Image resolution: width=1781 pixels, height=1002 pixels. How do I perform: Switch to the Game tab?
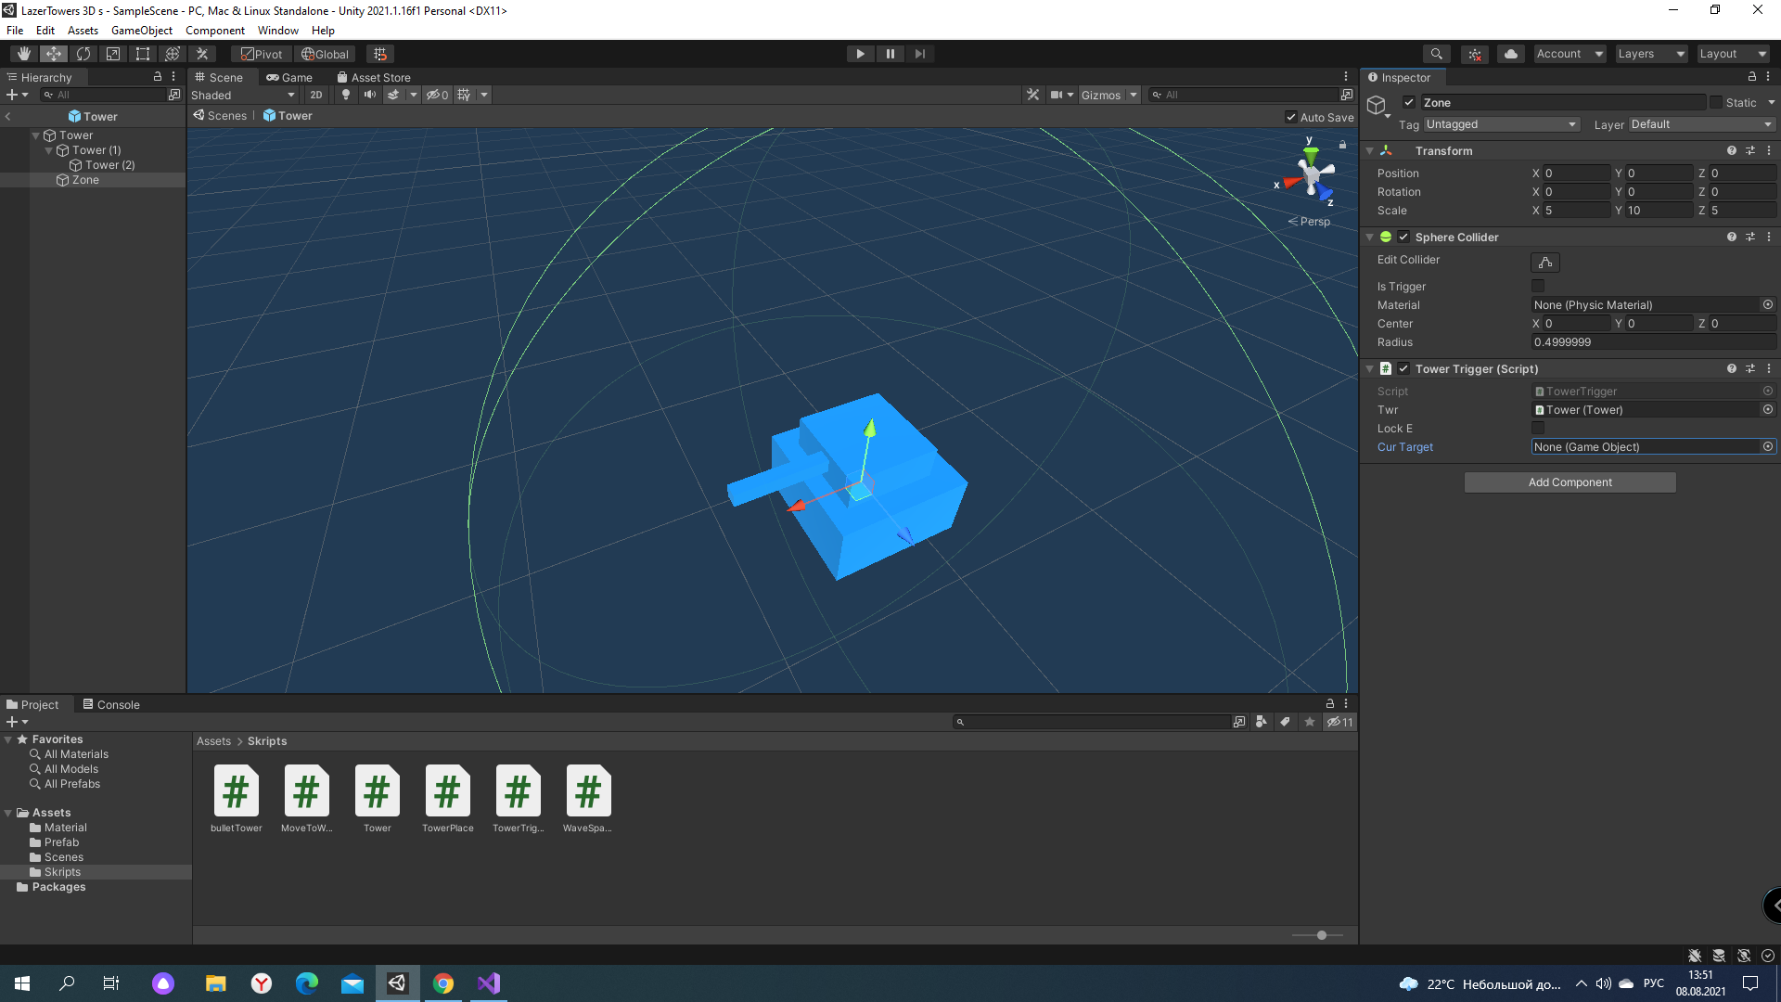pos(289,77)
